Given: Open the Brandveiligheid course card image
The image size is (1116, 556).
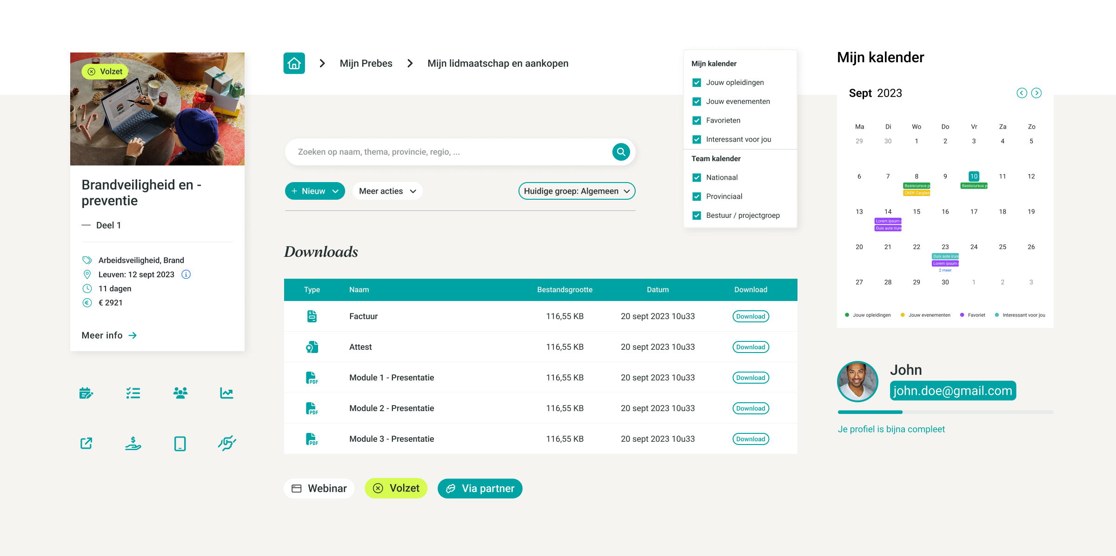Looking at the screenshot, I should point(157,109).
